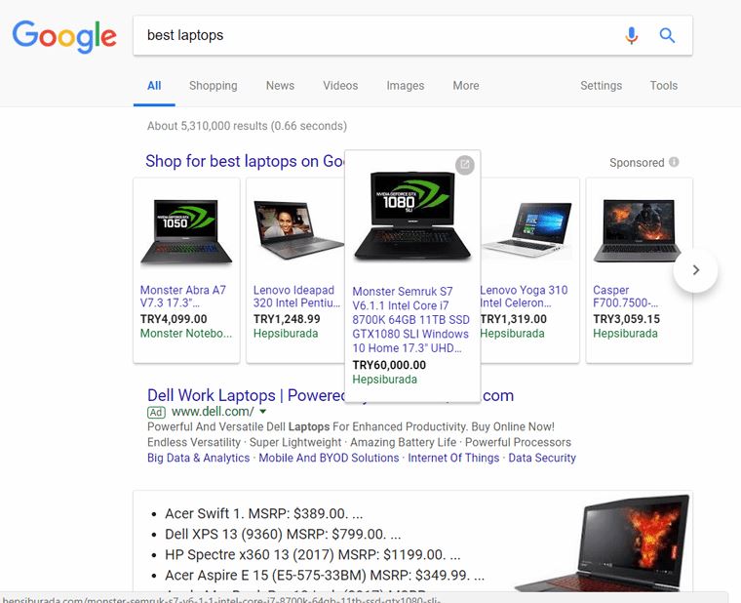Click price TRY4,099.00
Screen dimensions: 741x603
(174, 319)
